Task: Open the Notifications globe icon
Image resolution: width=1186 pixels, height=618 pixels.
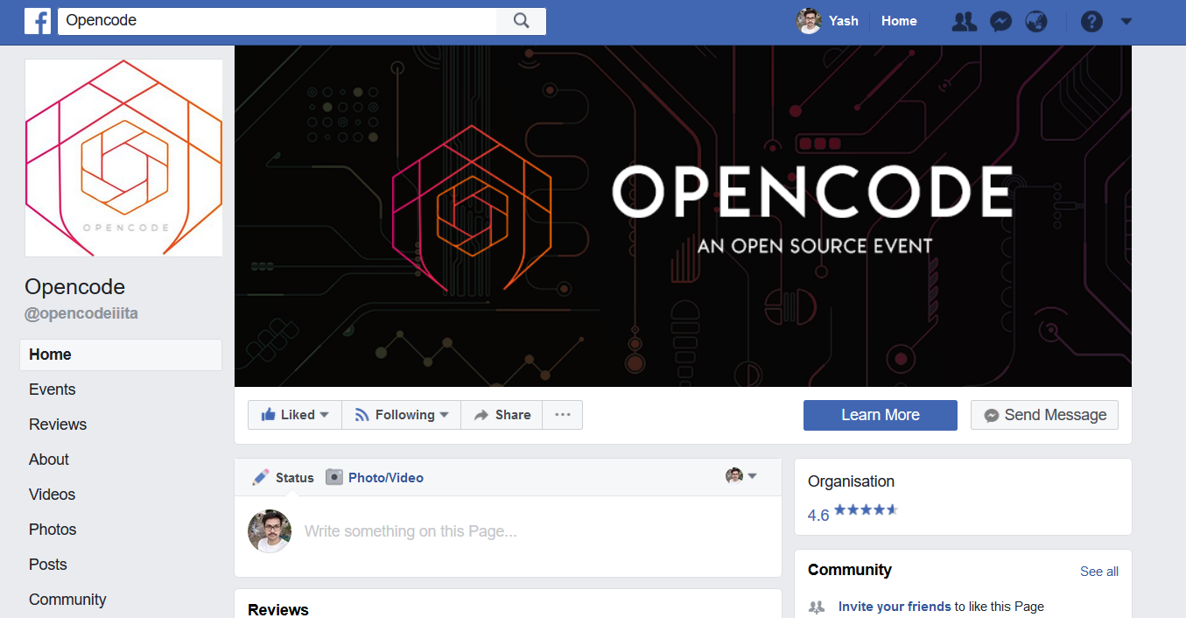Action: click(x=1036, y=21)
